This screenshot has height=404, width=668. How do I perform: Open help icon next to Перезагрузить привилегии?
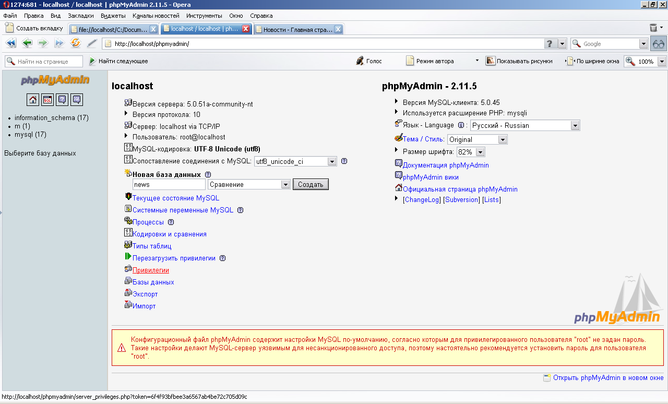tap(222, 258)
